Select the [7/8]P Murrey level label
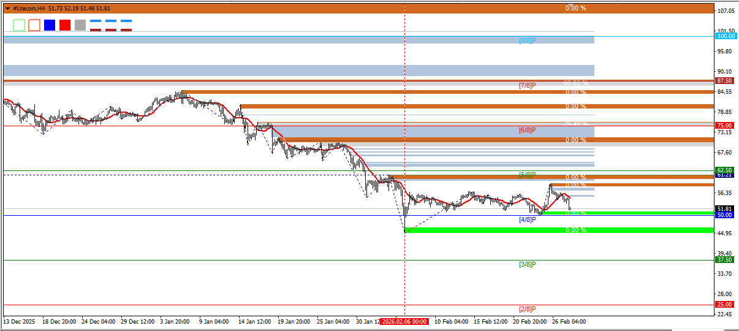 (528, 86)
